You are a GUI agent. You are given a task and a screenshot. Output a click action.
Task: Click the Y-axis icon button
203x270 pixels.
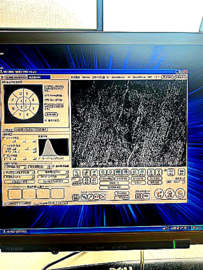coord(159,173)
